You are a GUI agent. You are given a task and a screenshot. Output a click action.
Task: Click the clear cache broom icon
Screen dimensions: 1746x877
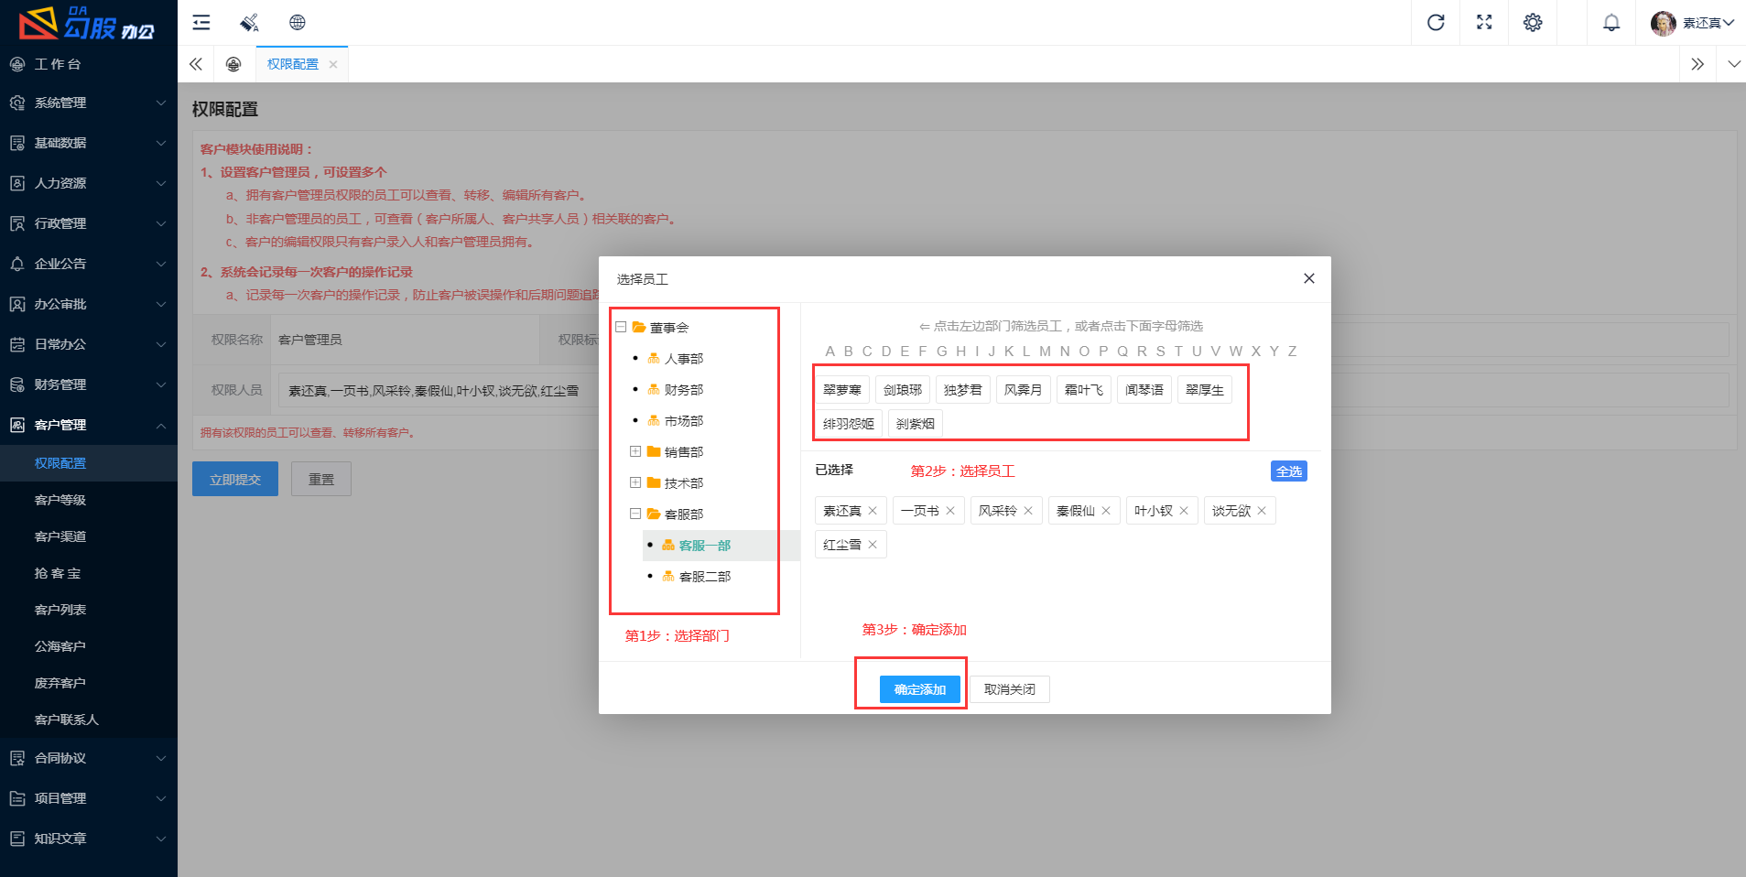coord(249,23)
